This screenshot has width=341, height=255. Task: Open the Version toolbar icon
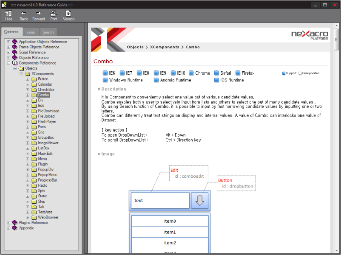[x=68, y=14]
